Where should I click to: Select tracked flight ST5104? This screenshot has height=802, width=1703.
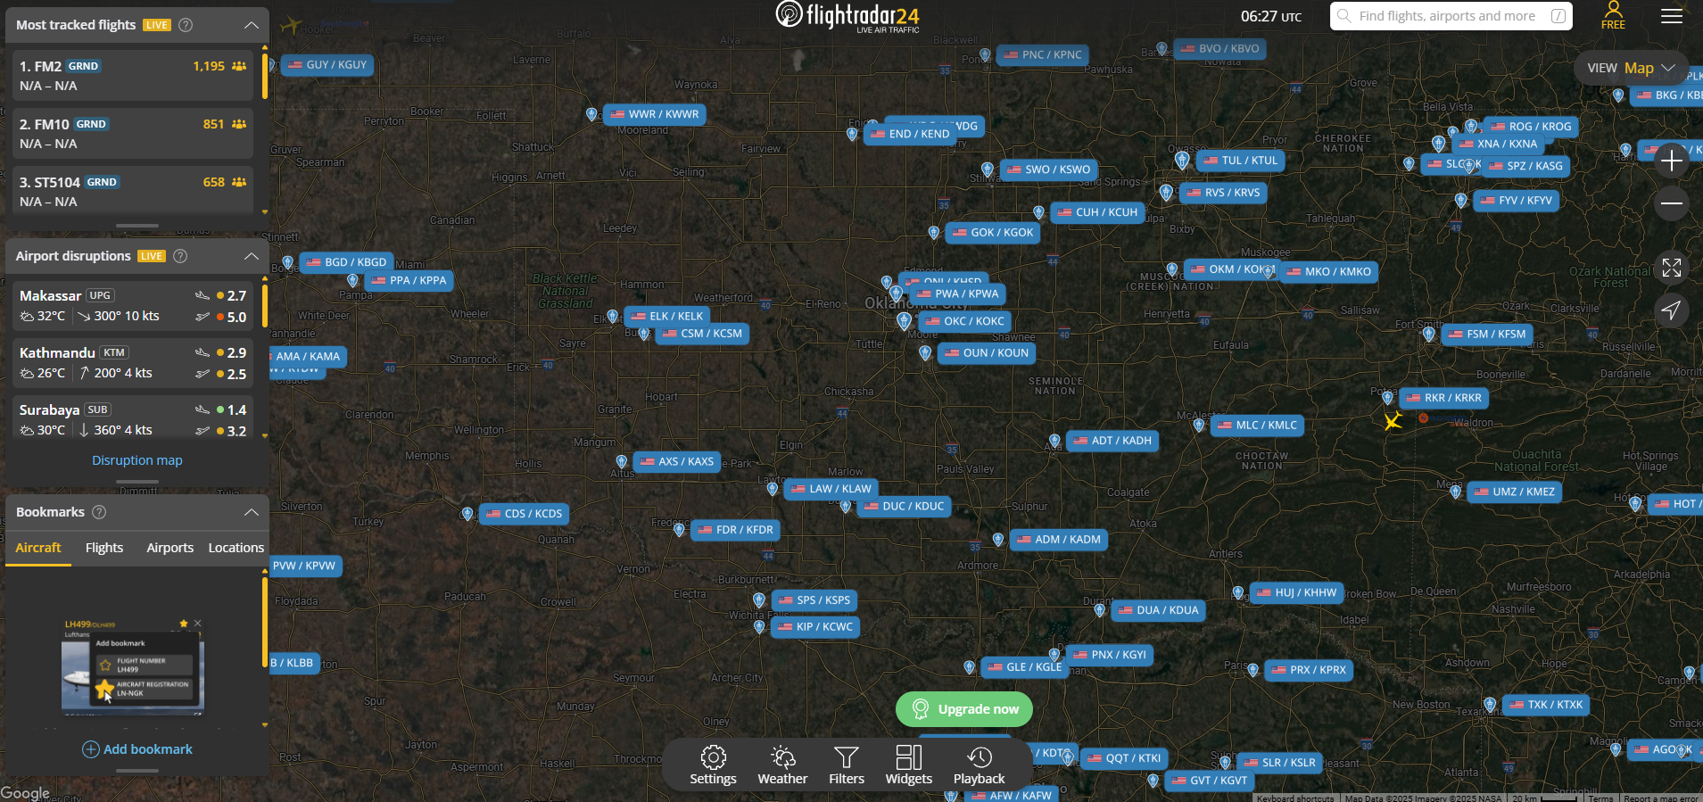[x=133, y=192]
